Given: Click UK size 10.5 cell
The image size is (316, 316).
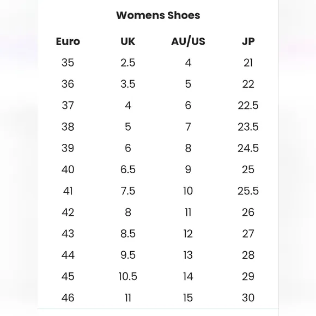Looking at the screenshot, I should (128, 276).
